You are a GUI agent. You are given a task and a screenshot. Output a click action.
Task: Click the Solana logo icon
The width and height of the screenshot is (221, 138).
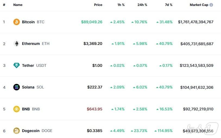coord(17,87)
